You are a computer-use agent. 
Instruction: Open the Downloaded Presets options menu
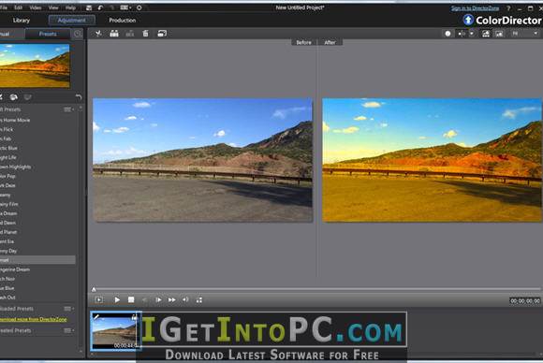68,309
